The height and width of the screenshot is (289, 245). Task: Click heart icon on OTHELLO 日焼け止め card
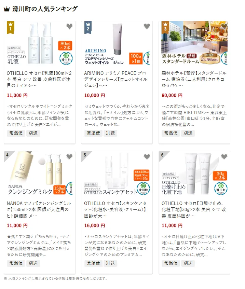tap(224, 156)
